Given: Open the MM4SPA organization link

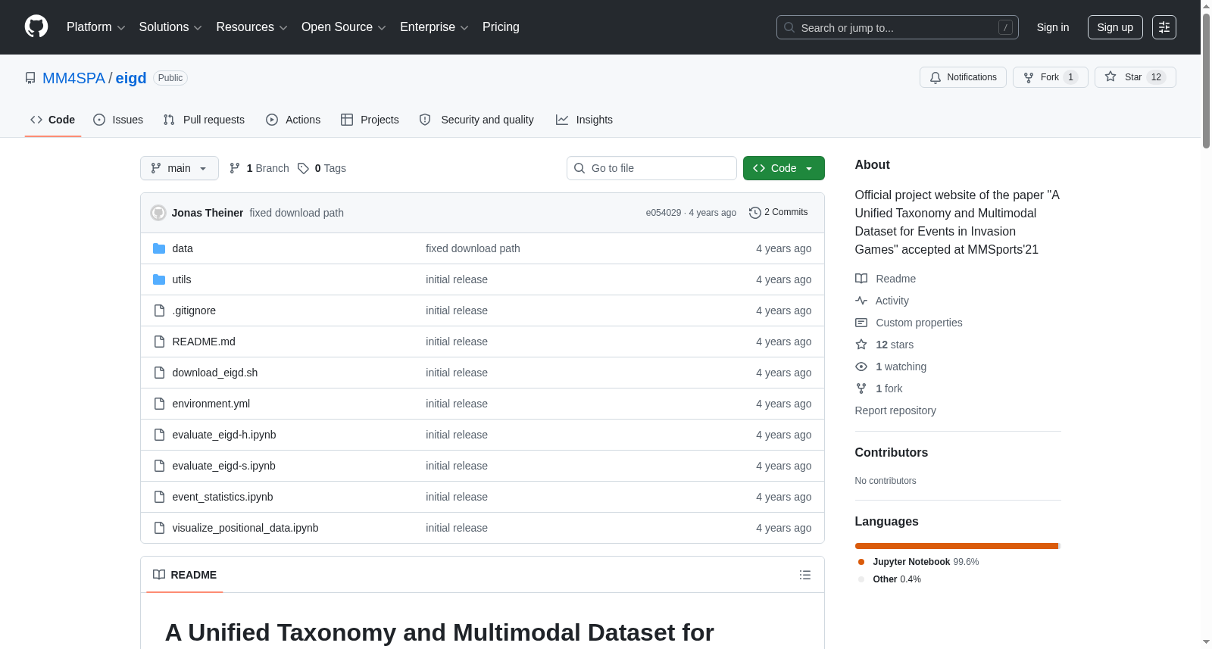Looking at the screenshot, I should 73,78.
